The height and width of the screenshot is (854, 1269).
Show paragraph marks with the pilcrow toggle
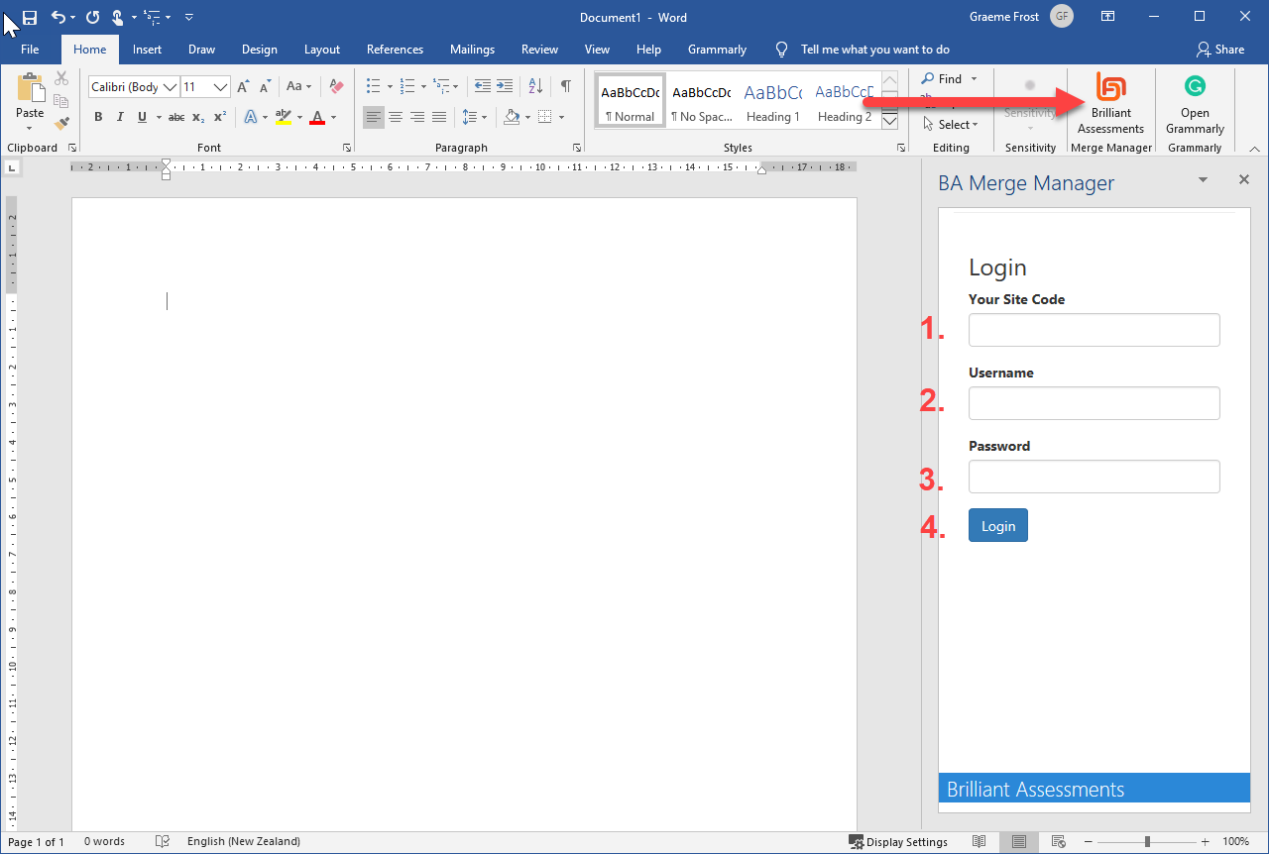tap(566, 86)
